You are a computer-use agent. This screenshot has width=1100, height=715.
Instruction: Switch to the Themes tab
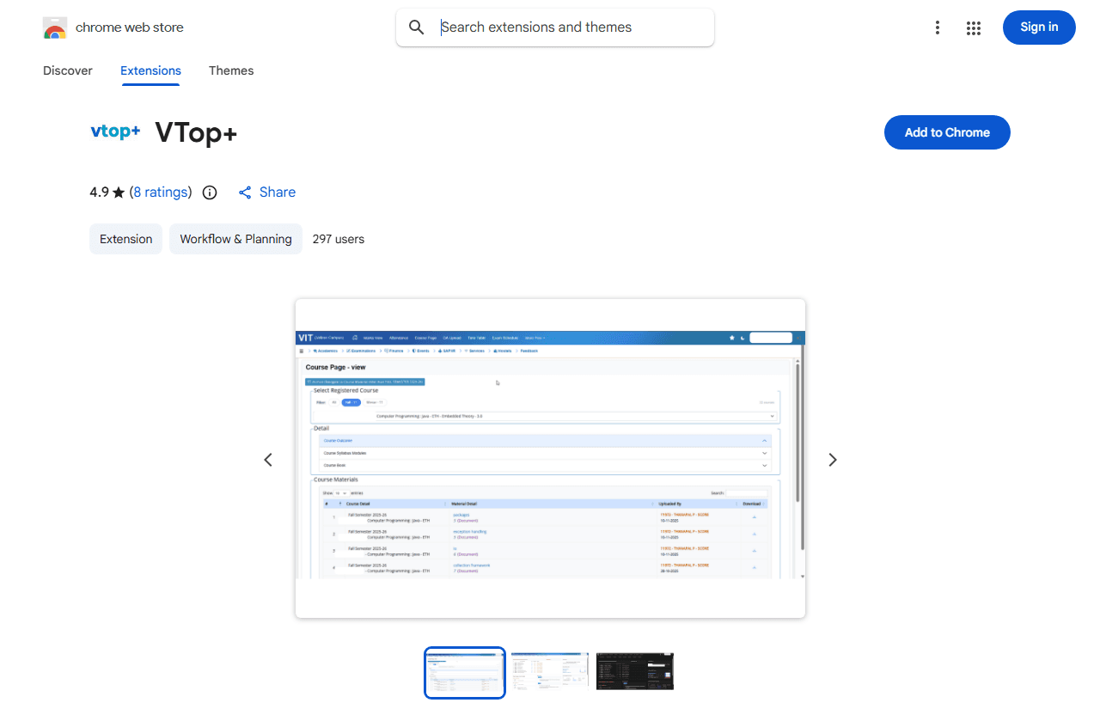(x=231, y=70)
